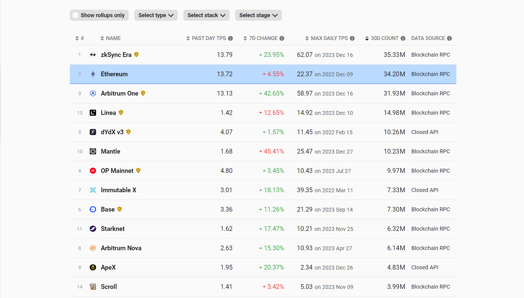The image size is (524, 298).
Task: Open the ApeX project name
Action: point(108,267)
